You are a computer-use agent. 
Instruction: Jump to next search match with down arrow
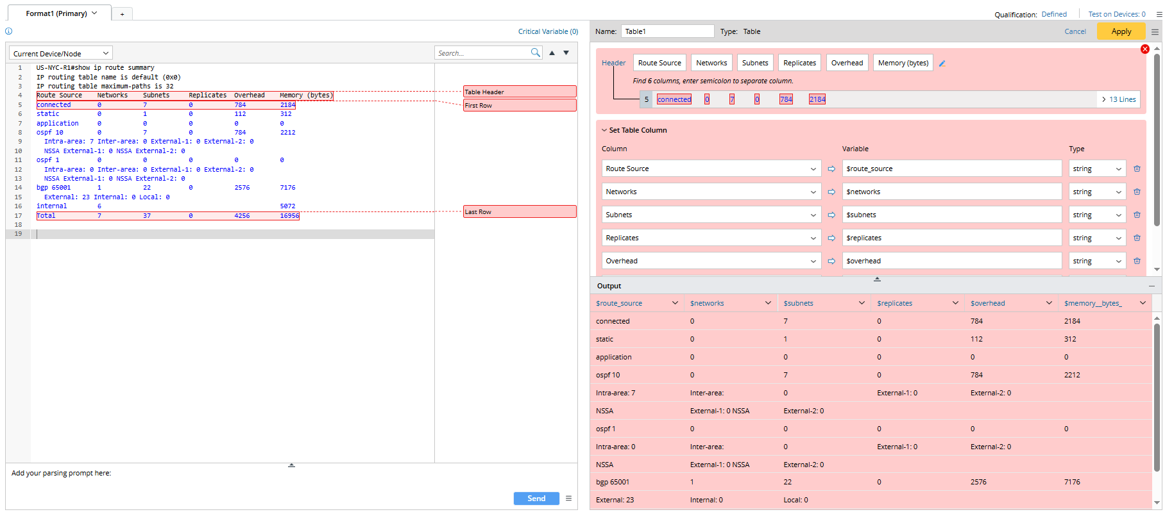pyautogui.click(x=566, y=53)
